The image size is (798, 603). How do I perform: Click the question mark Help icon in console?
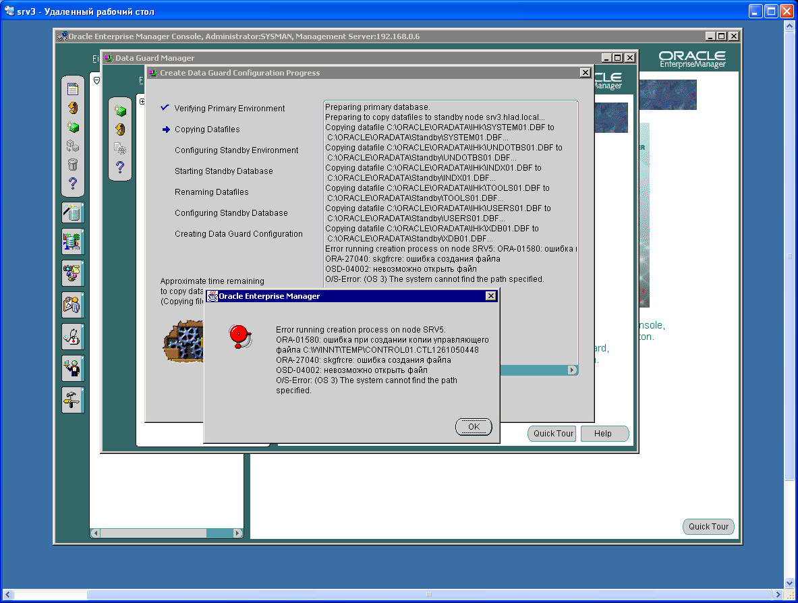(x=73, y=183)
